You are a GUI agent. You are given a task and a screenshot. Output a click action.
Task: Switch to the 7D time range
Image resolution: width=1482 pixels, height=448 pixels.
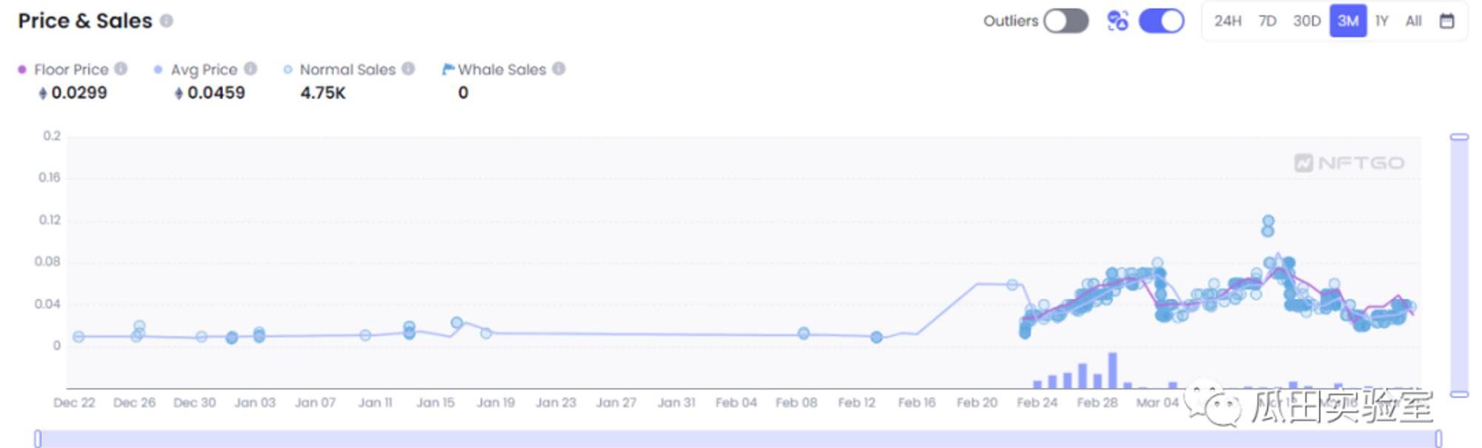tap(1267, 21)
